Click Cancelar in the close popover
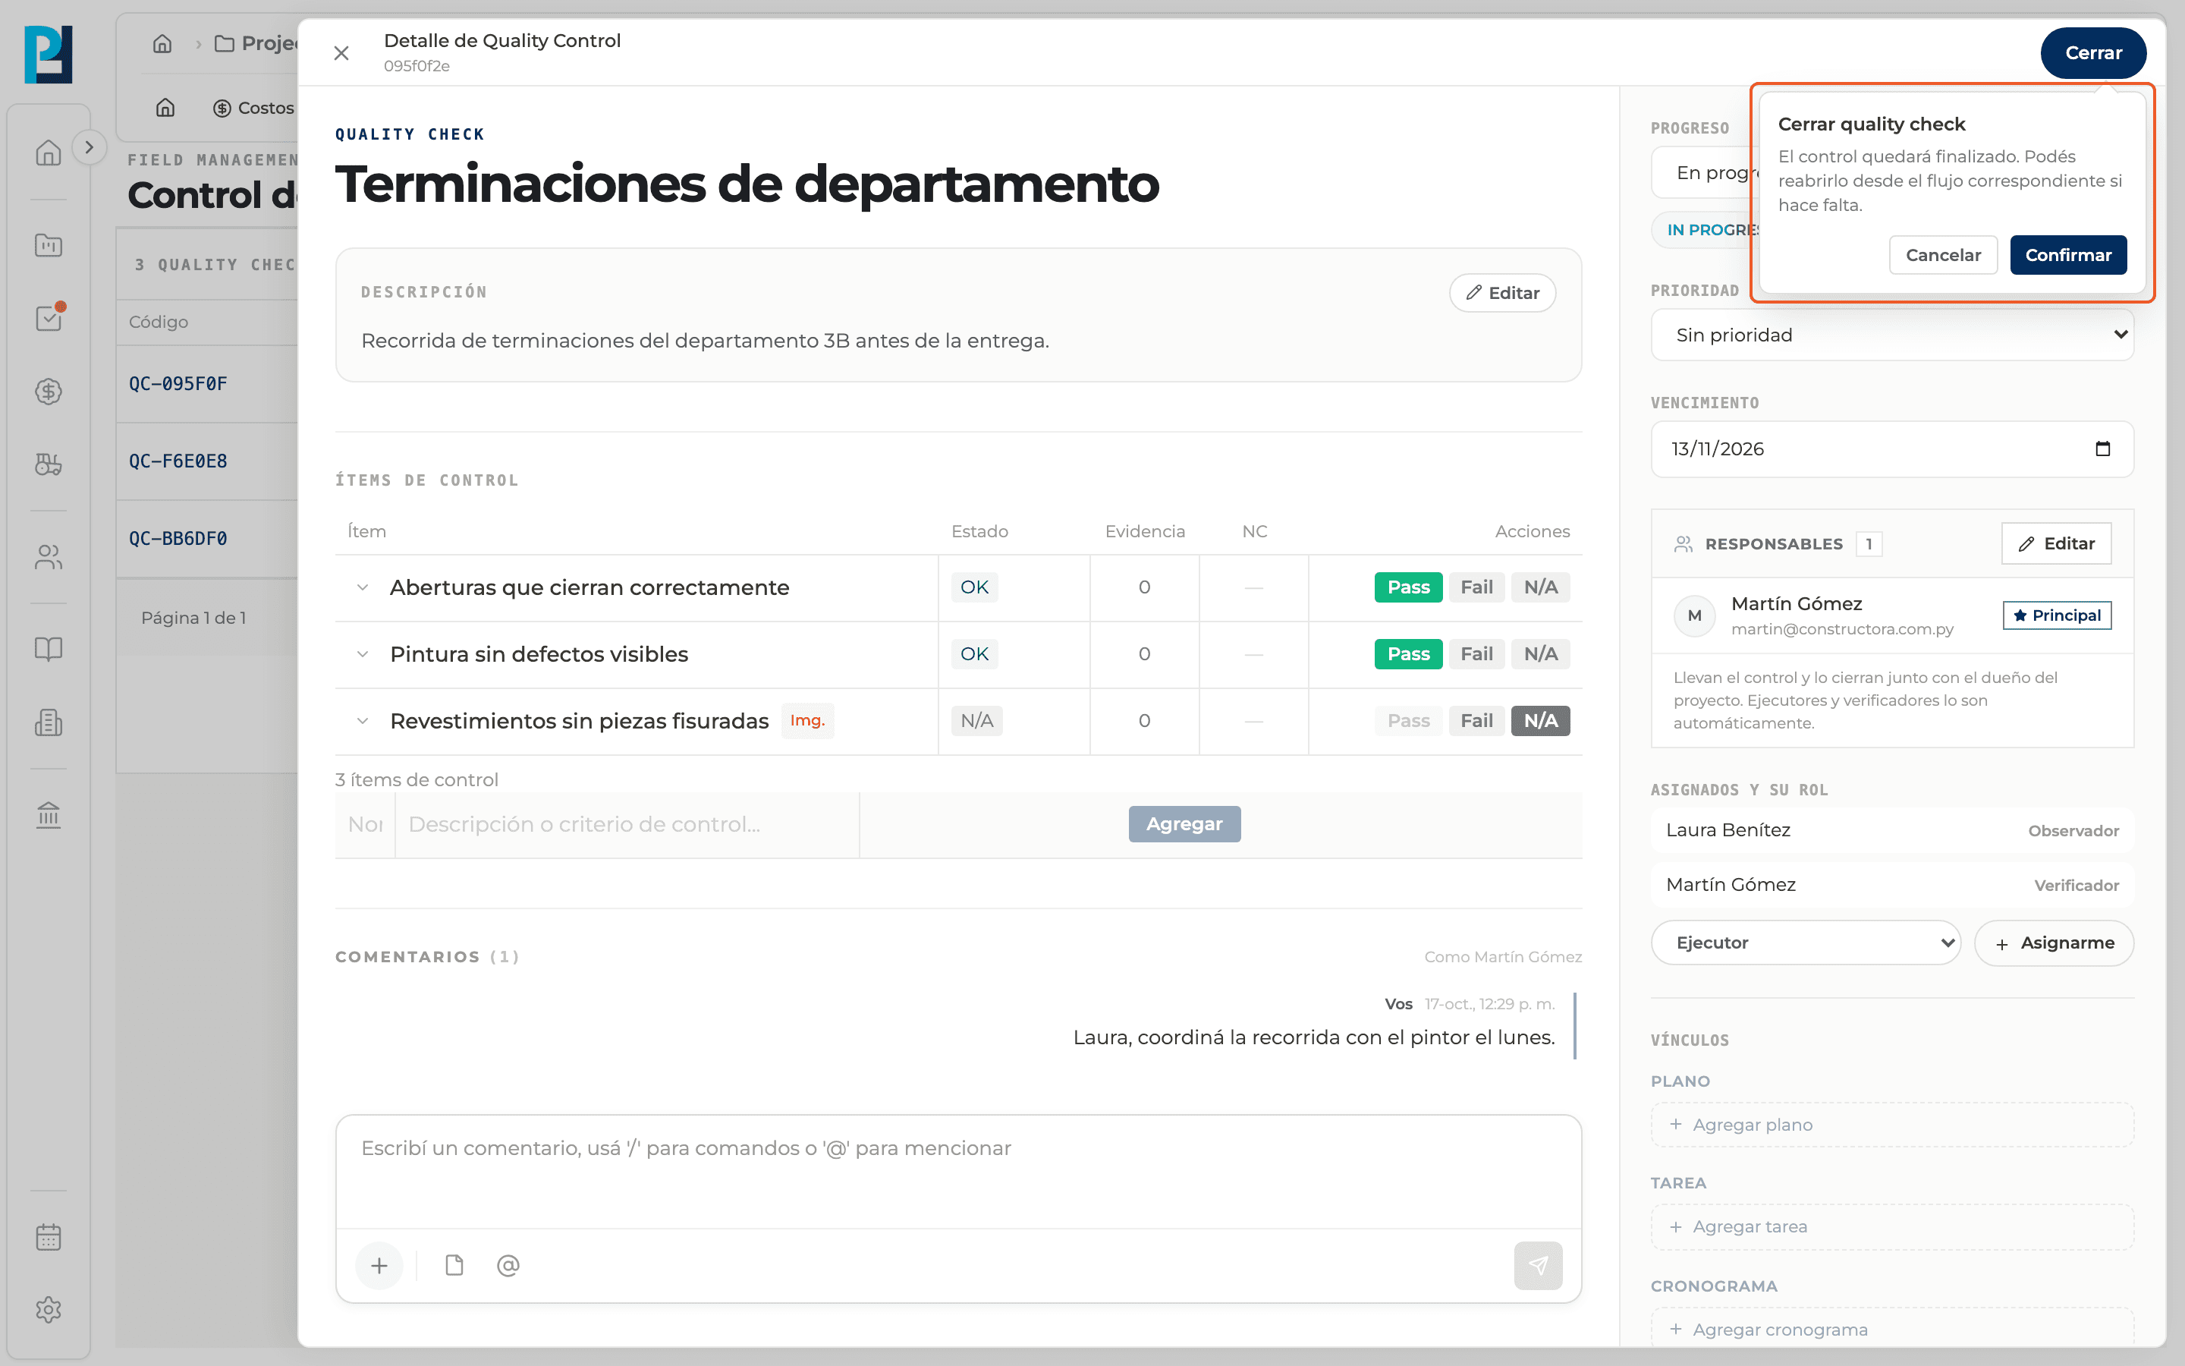The height and width of the screenshot is (1366, 2185). point(1943,255)
